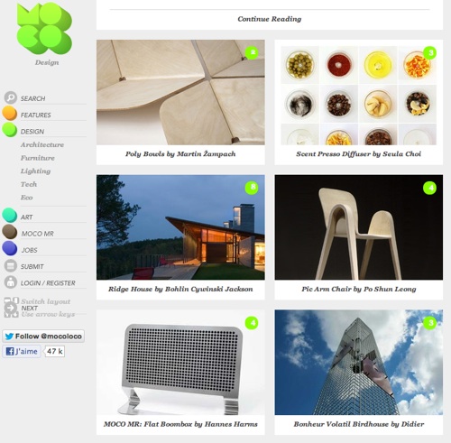Screen dimensions: 451x443
Task: Select the Furniture subcategory
Action: point(38,158)
